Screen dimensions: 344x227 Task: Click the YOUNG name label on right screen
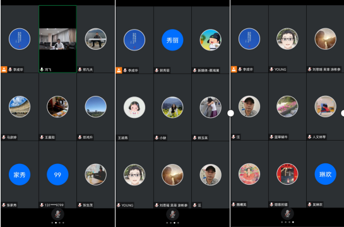[x=280, y=69]
